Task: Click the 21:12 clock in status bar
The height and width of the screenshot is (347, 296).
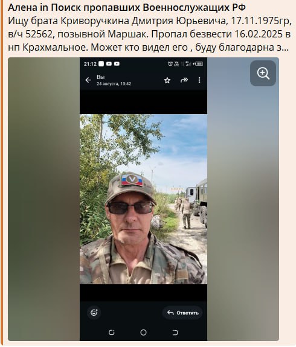Action: point(90,64)
